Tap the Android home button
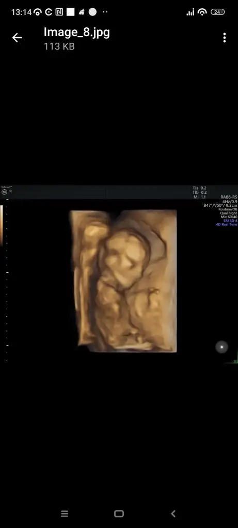Viewport: 238px width, 528px height. [x=119, y=514]
